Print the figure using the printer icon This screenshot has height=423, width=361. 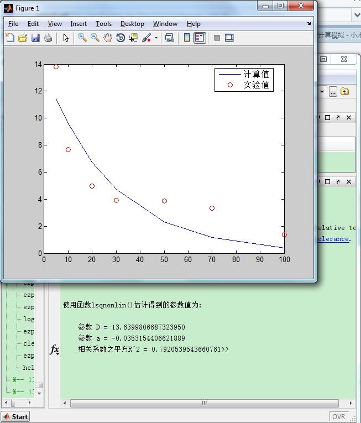[x=48, y=38]
